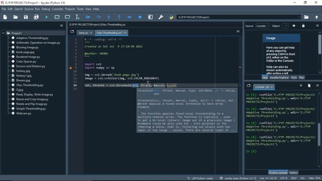Select Webcam.py in project tree

coord(24,113)
